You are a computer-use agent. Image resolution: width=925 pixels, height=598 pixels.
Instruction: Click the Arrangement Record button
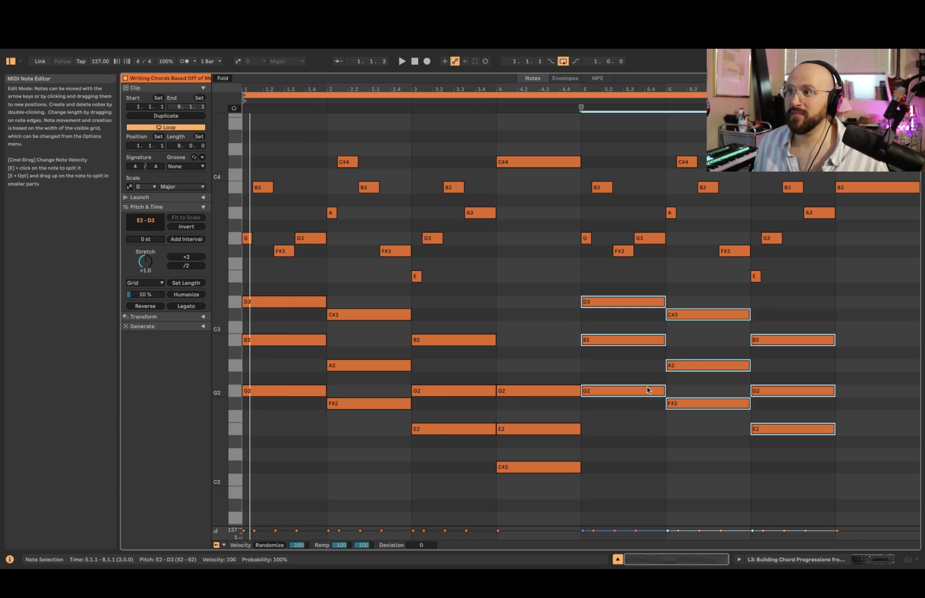(427, 61)
